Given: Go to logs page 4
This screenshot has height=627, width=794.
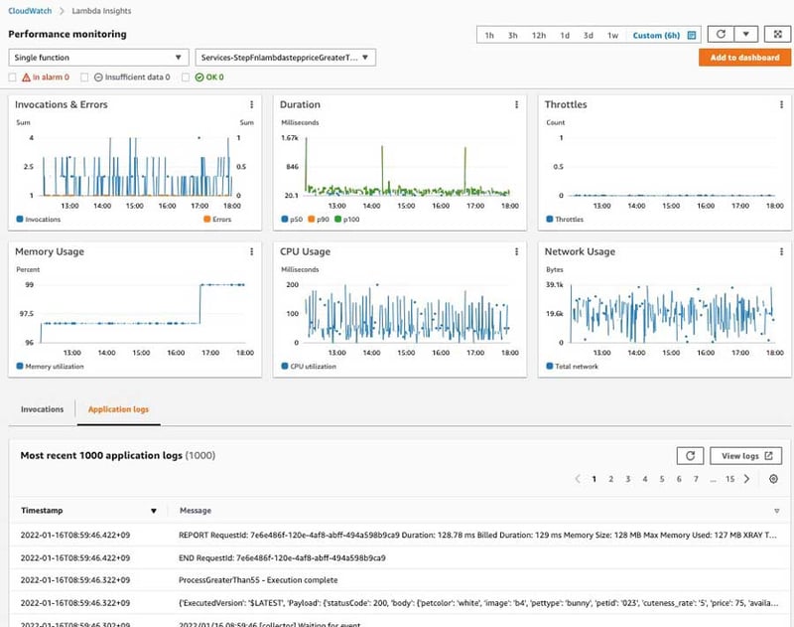Looking at the screenshot, I should pos(645,479).
